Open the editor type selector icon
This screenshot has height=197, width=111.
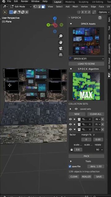coord(5,7)
